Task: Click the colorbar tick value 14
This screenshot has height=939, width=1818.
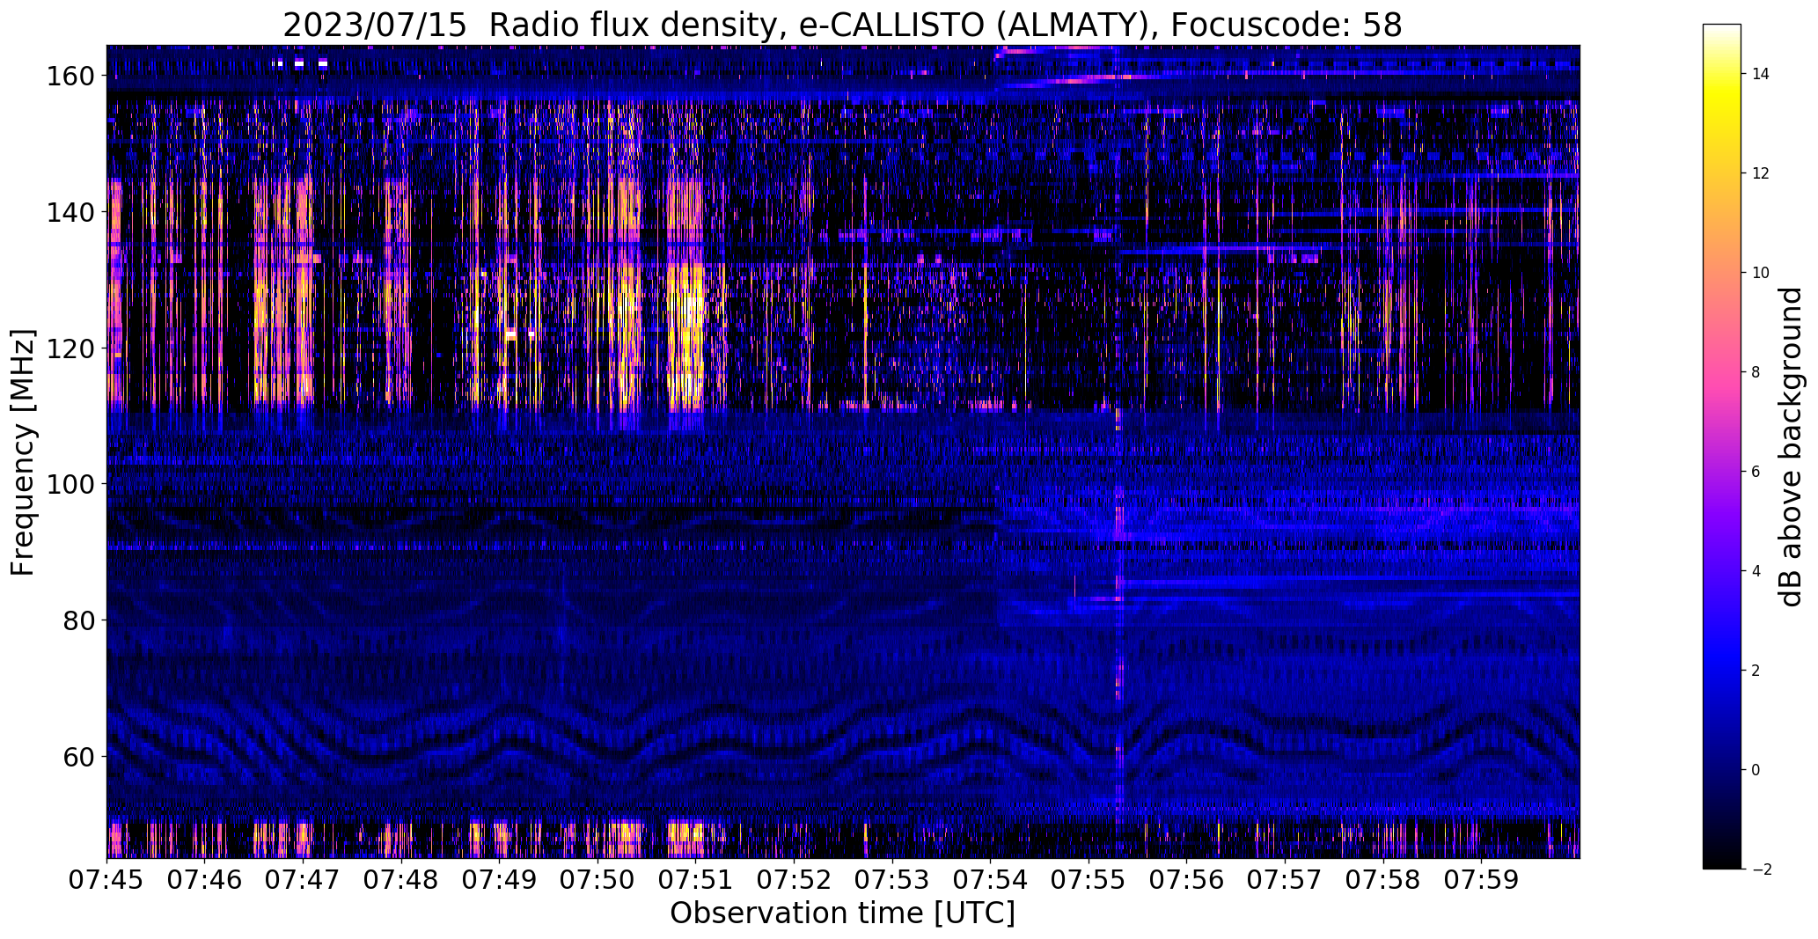Action: [1761, 74]
